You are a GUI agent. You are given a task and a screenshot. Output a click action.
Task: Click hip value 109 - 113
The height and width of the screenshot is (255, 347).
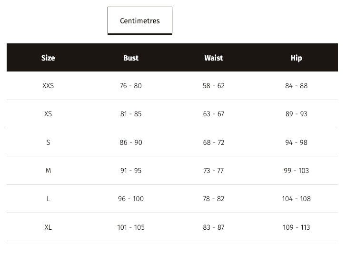coord(296,227)
